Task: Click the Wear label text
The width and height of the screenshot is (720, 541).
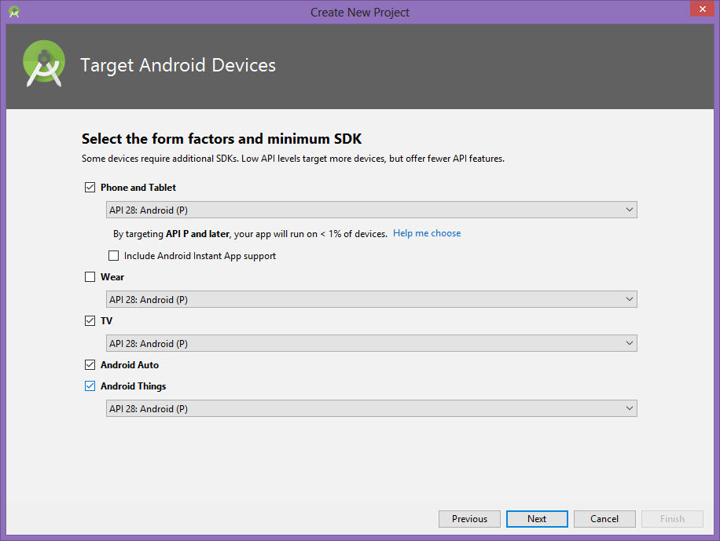Action: (x=112, y=277)
